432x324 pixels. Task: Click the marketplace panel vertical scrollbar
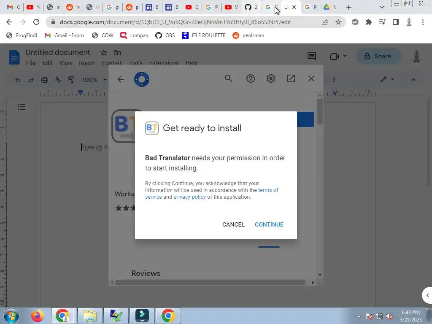coord(320,111)
